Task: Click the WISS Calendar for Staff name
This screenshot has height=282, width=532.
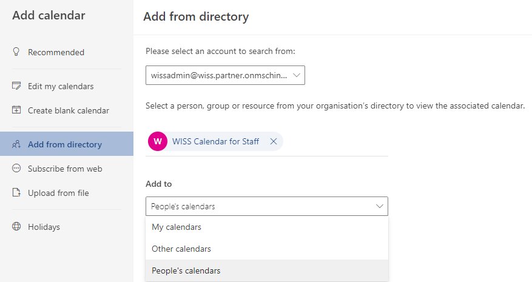Action: (215, 141)
